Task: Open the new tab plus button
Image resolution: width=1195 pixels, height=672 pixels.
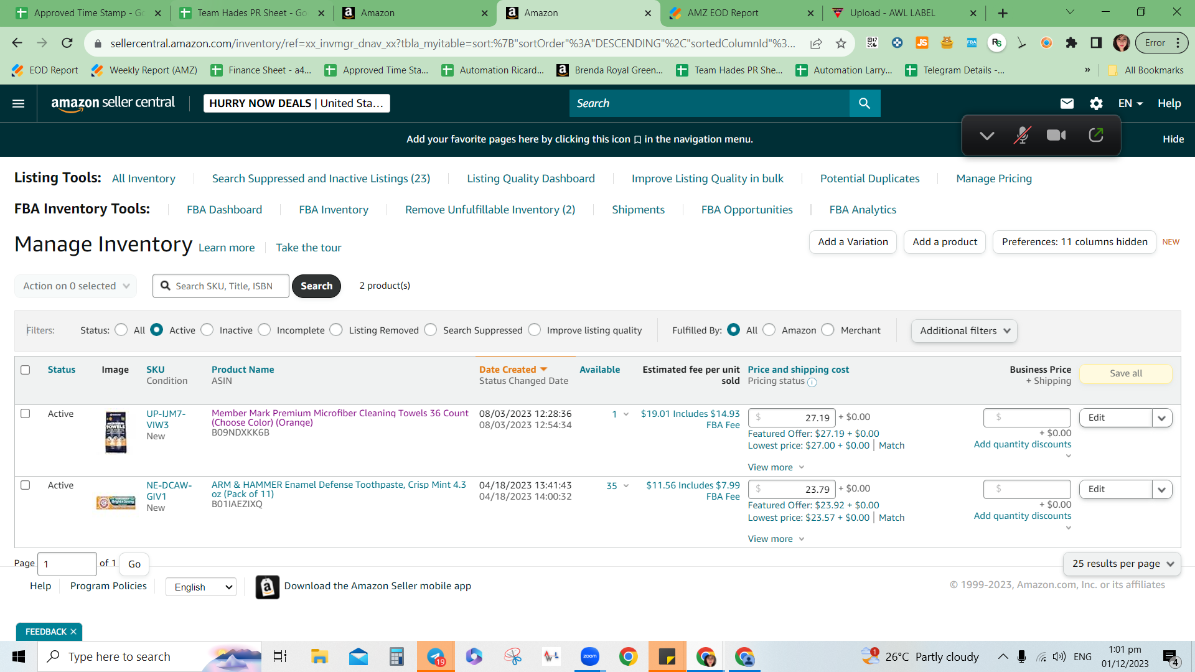Action: (1003, 13)
